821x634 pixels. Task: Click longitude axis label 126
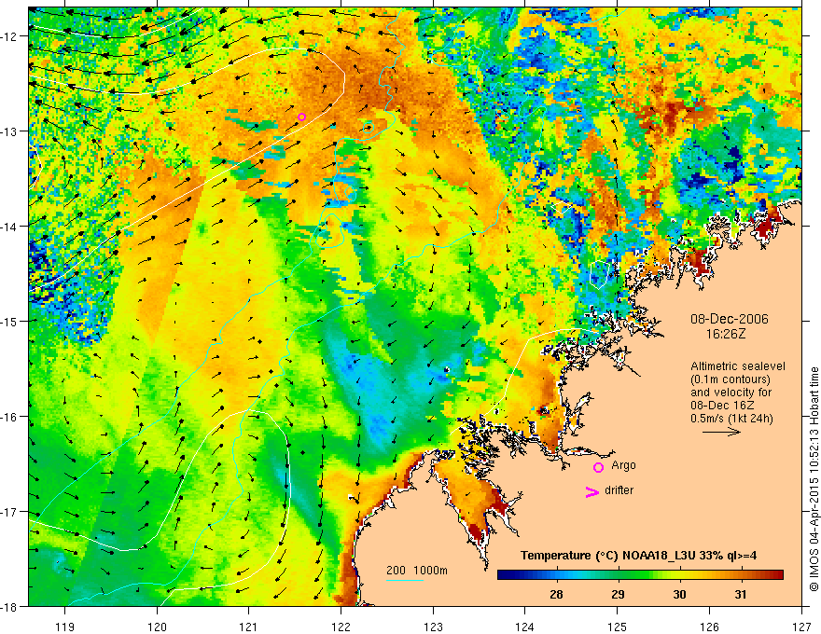tap(709, 627)
